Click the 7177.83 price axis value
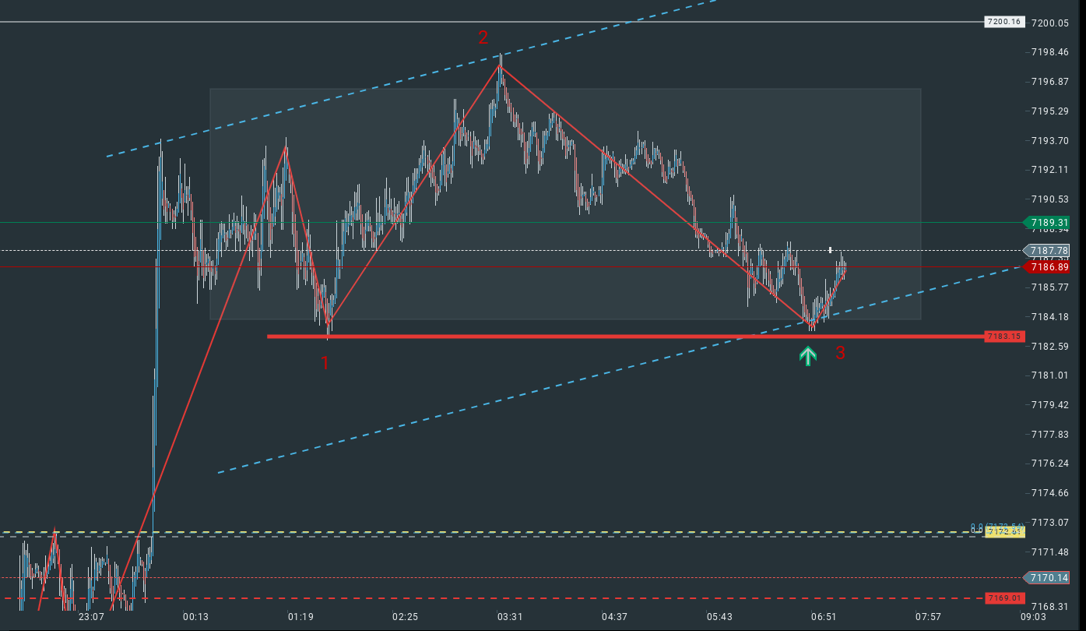 [x=1049, y=434]
